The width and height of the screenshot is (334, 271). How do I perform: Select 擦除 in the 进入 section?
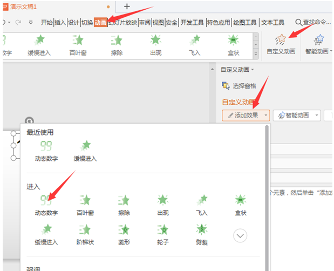tap(124, 205)
